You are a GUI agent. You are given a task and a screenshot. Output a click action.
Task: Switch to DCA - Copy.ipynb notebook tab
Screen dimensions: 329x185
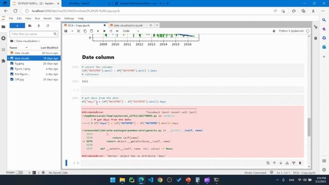(85, 25)
